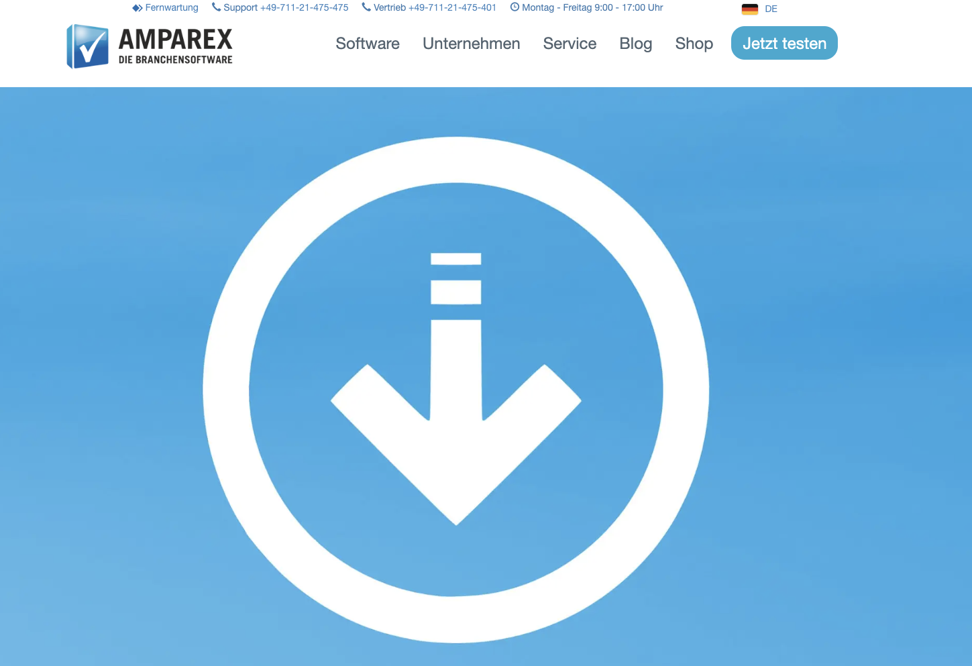Click the Fernwartung remote-support icon

[x=137, y=8]
